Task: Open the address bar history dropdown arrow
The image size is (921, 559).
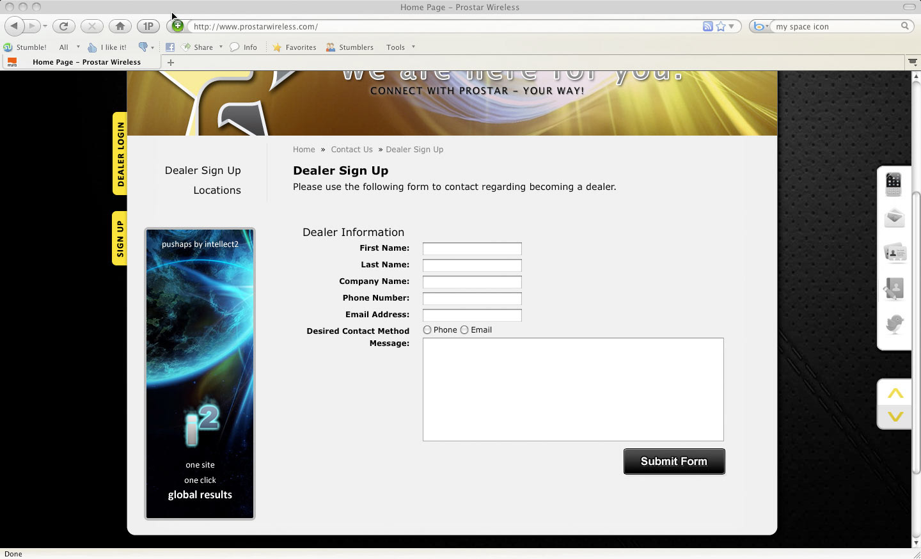Action: click(731, 27)
